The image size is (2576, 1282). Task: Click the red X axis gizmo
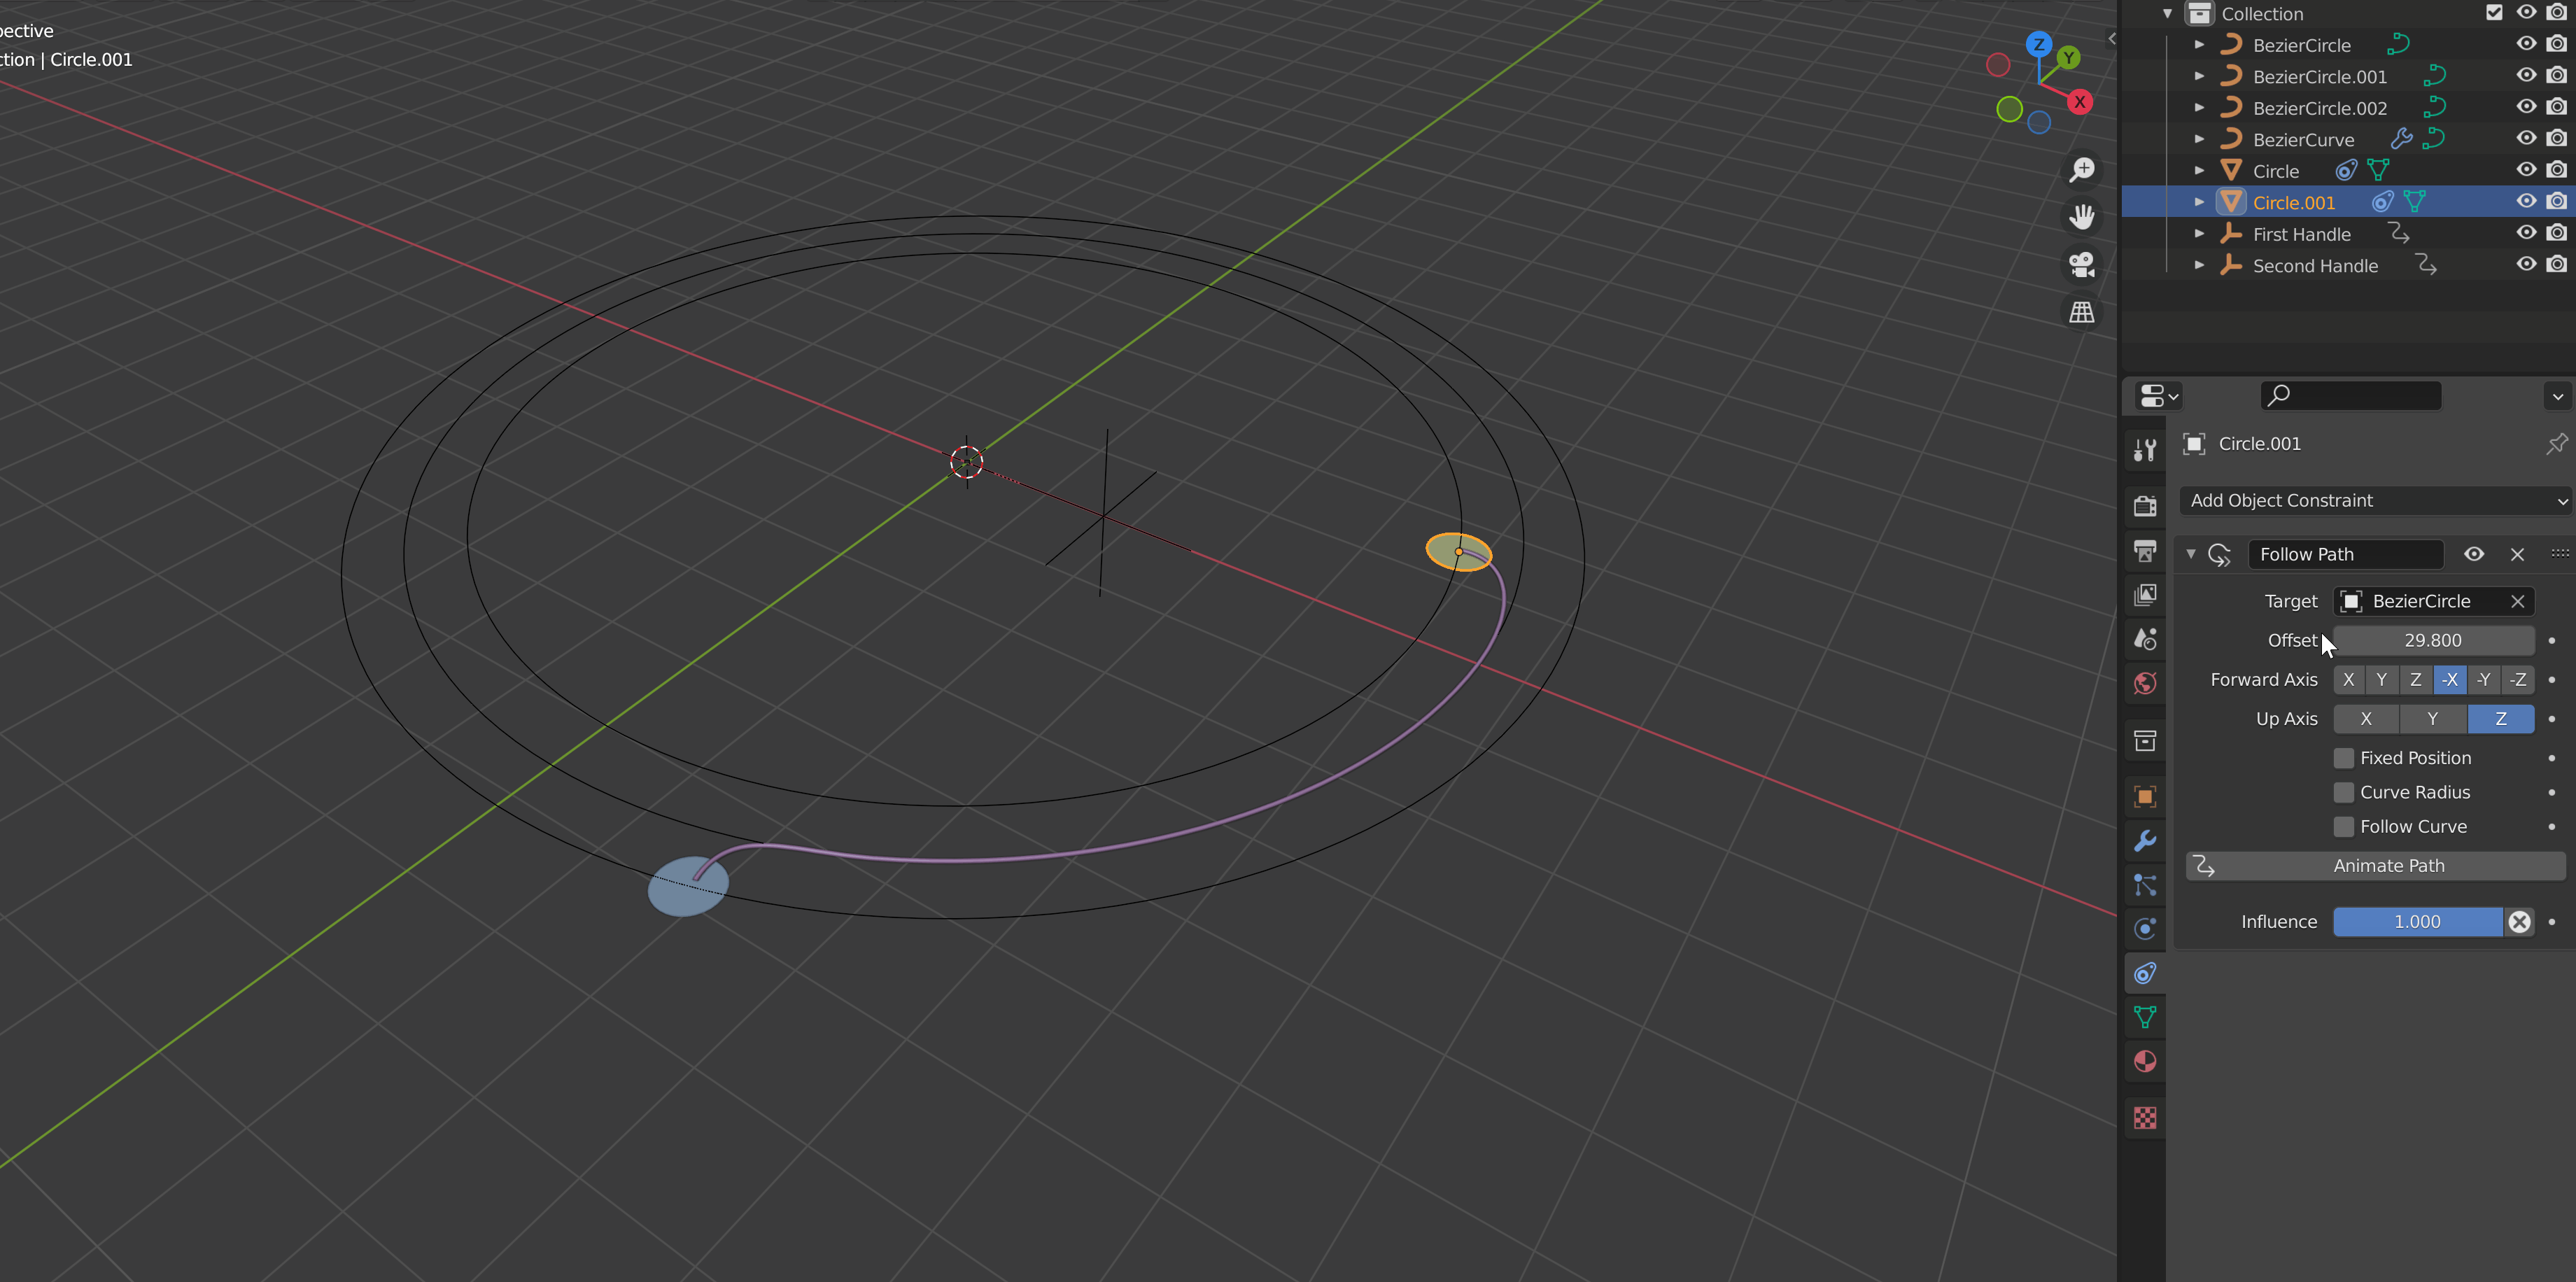[2080, 102]
